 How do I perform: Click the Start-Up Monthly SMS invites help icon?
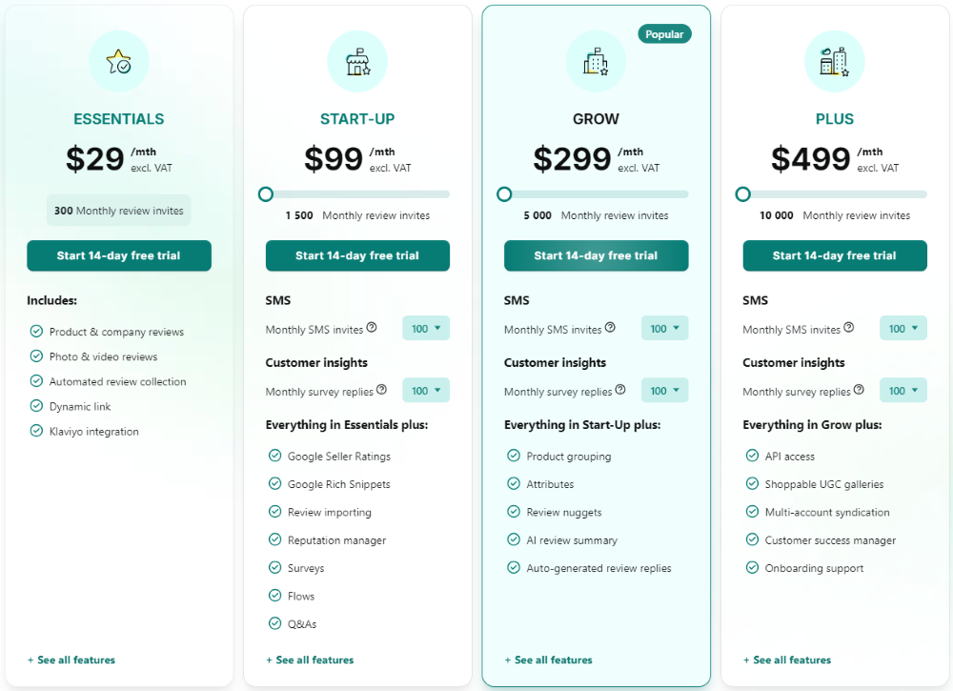tap(372, 328)
